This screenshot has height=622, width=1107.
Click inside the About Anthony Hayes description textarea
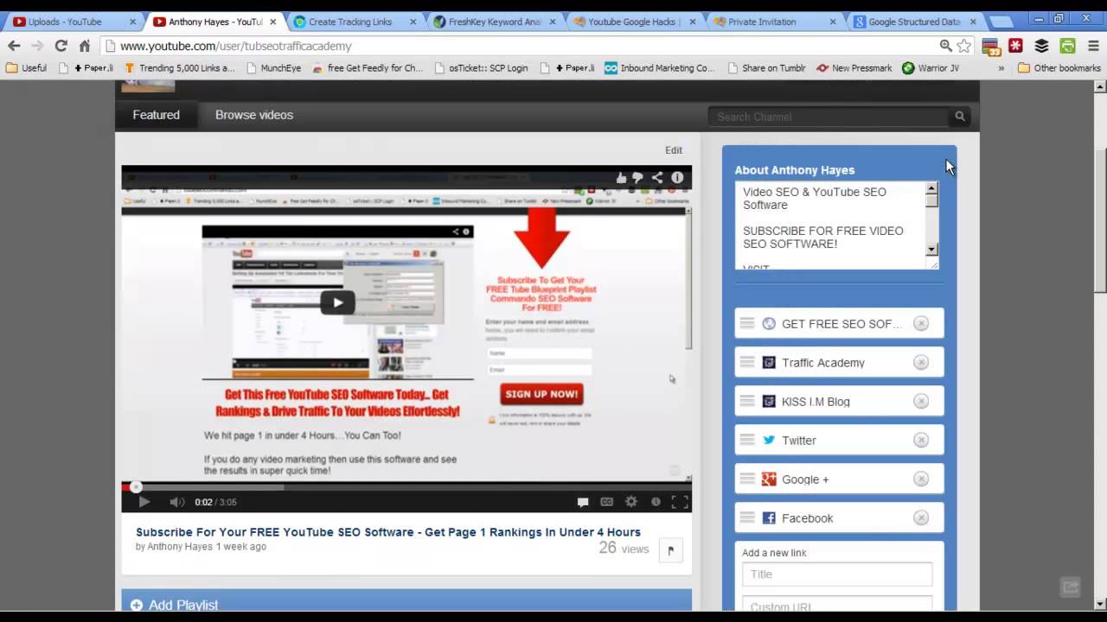pyautogui.click(x=829, y=225)
